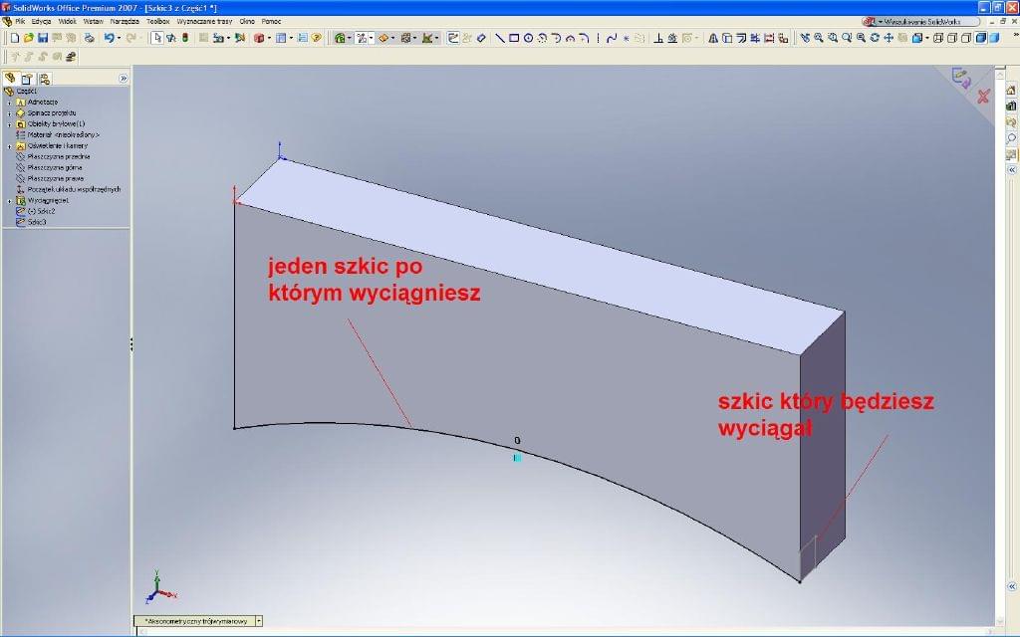Open help via the question mark icon
1020x637 pixels.
(x=316, y=39)
